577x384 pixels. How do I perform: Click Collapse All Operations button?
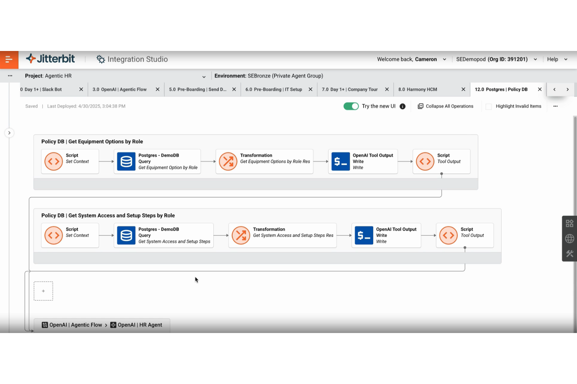(x=446, y=106)
